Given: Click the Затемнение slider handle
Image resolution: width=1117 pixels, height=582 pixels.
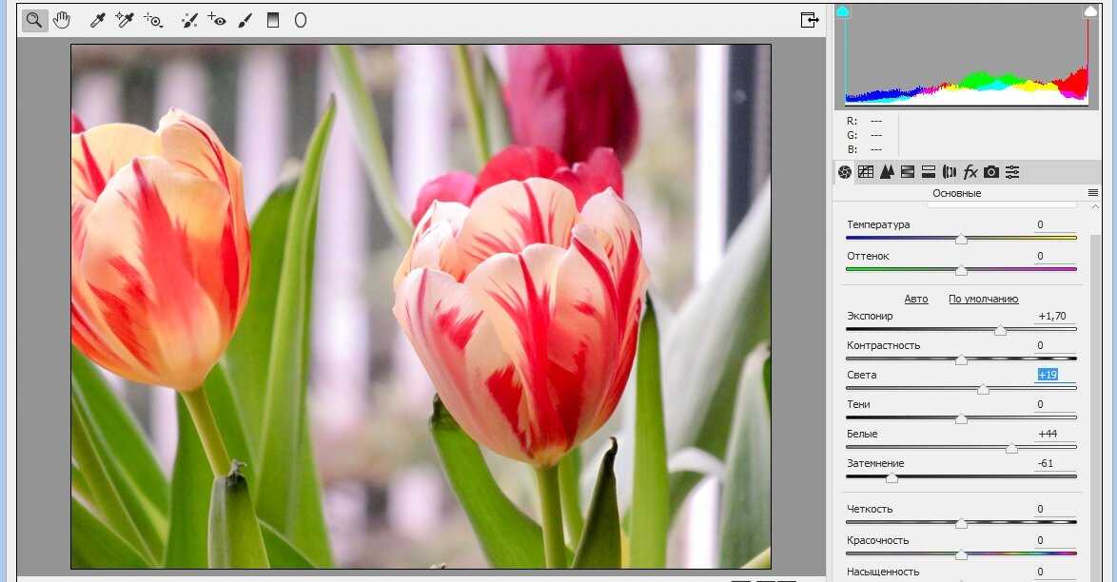Looking at the screenshot, I should click(892, 478).
